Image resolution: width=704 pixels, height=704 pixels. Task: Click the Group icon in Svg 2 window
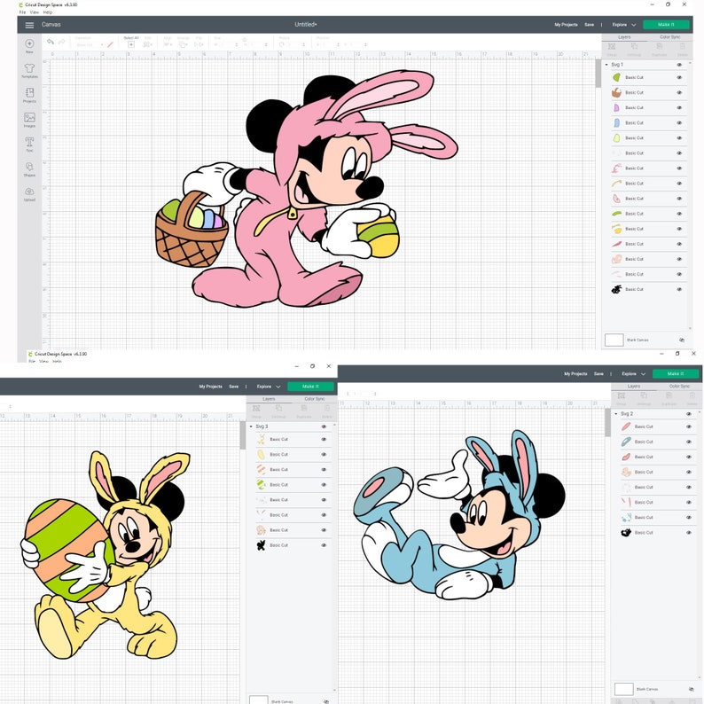621,396
